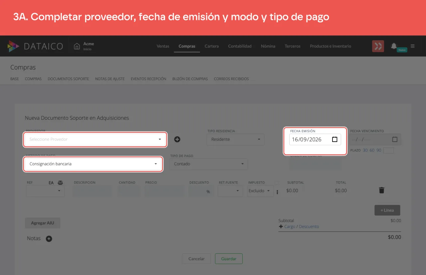Switch to Notas de Ajuste tab
Screen dimensions: 426x275
tap(110, 79)
